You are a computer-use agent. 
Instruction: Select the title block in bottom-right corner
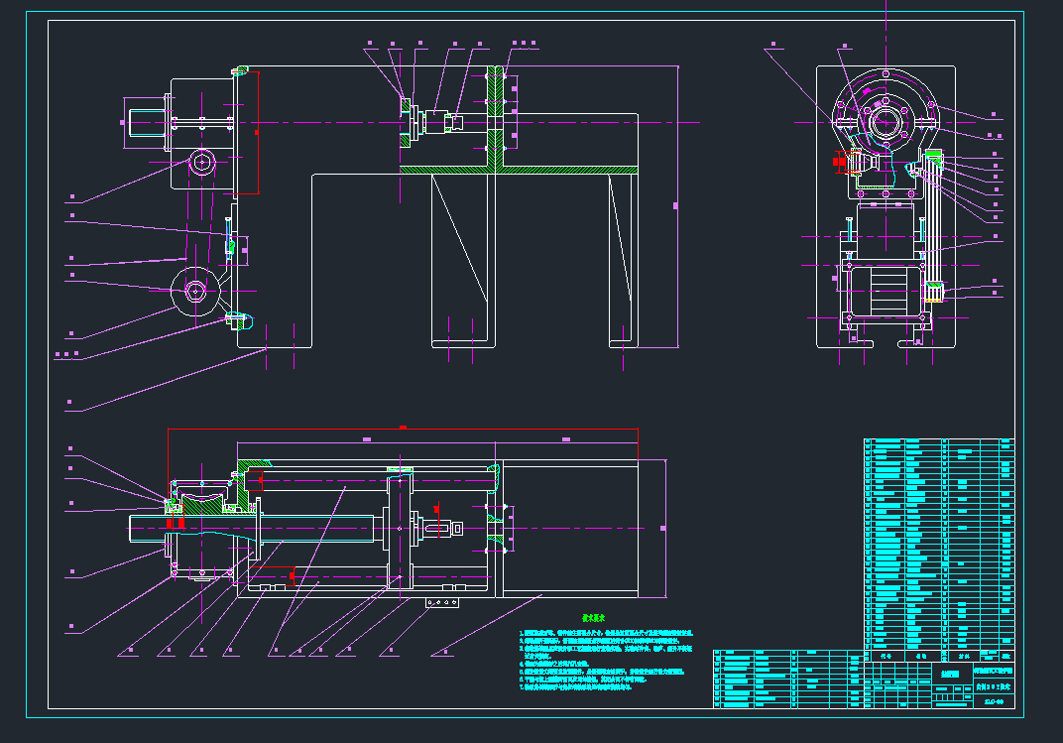pyautogui.click(x=939, y=680)
